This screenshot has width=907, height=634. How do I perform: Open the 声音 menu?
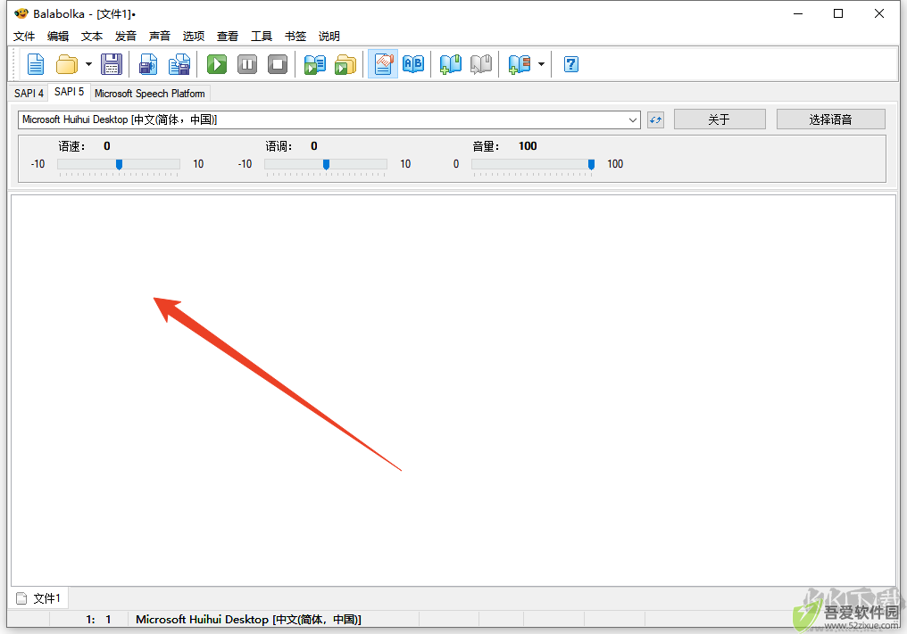(160, 36)
